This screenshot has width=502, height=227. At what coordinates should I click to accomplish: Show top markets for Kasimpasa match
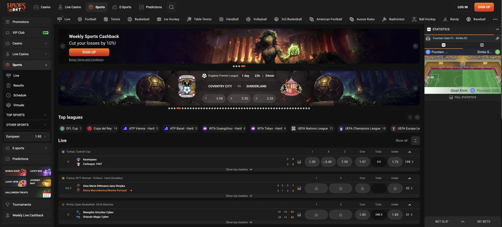pos(239,170)
